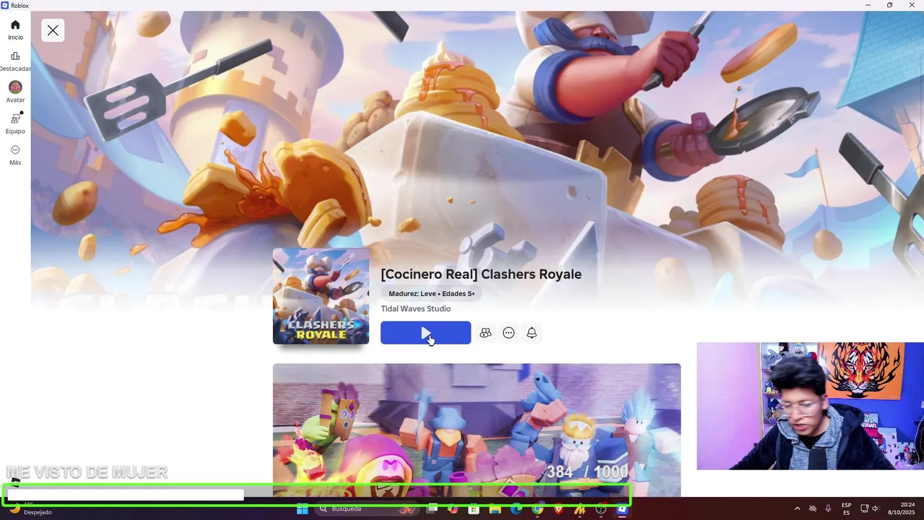924x520 pixels.
Task: Open File Explorer from the taskbar
Action: point(495,509)
